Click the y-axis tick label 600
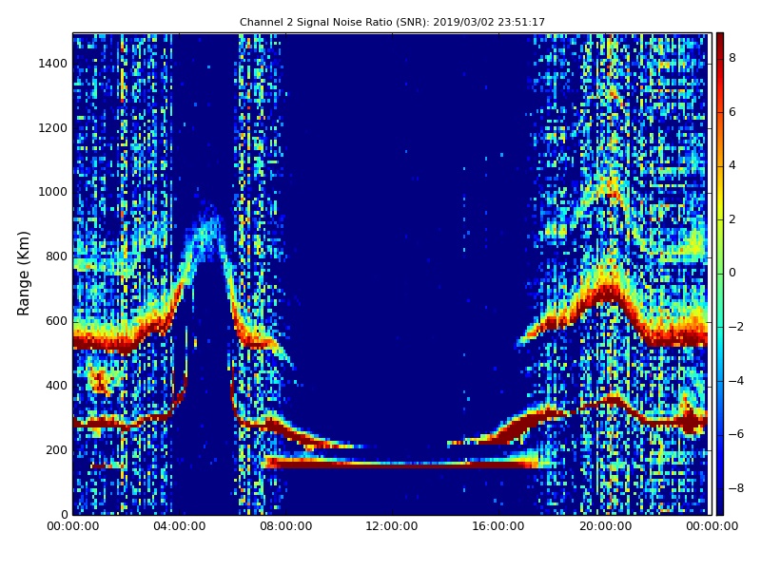Image resolution: width=761 pixels, height=570 pixels. (56, 321)
